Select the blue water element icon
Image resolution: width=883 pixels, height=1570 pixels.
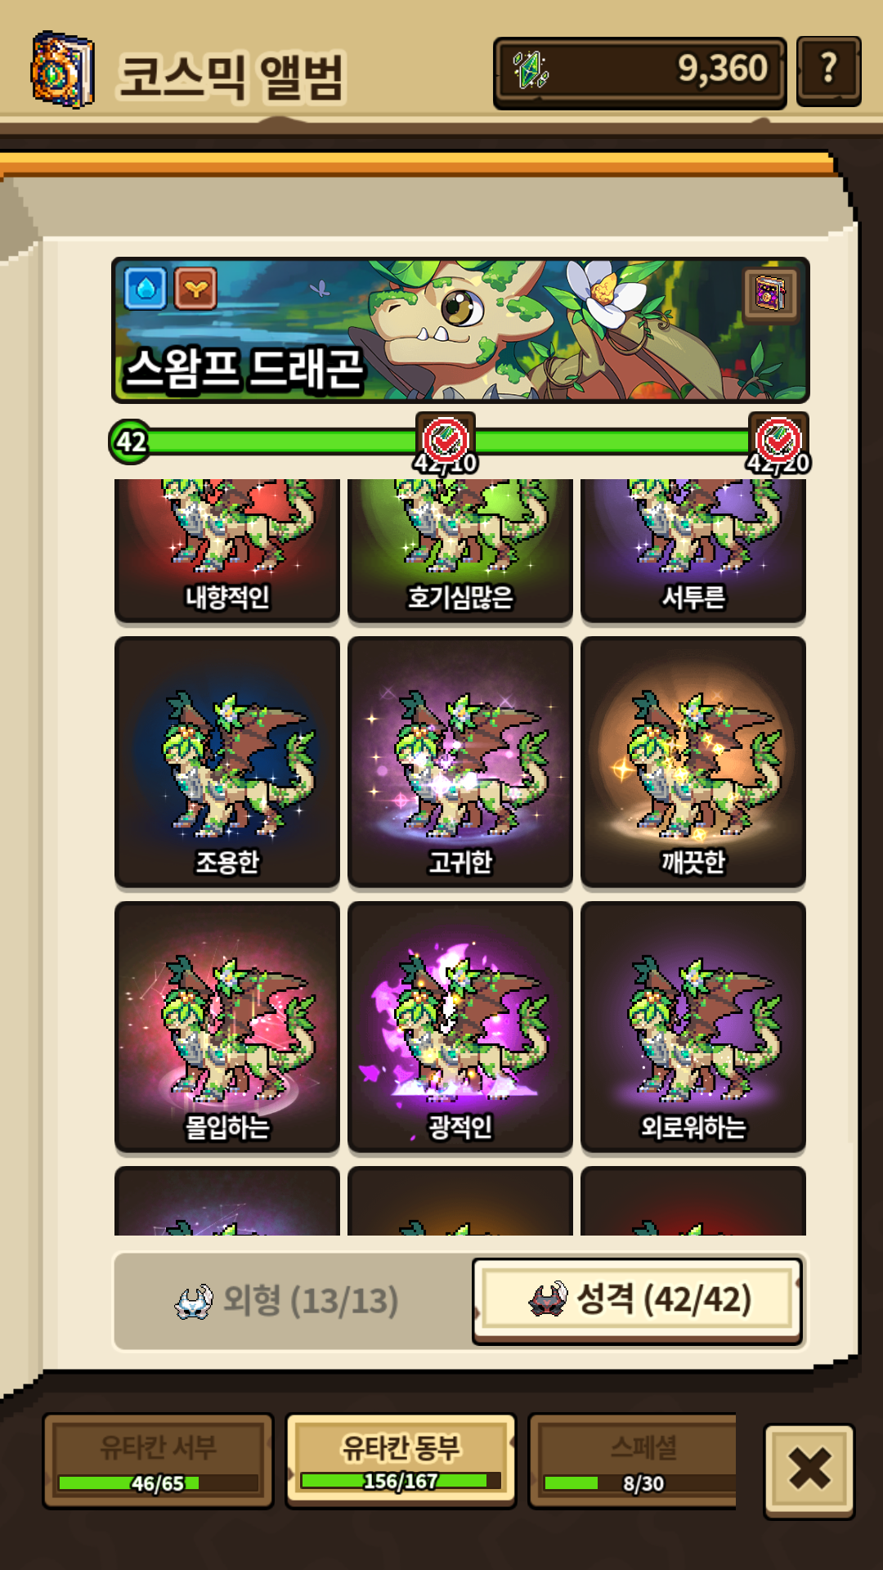146,289
